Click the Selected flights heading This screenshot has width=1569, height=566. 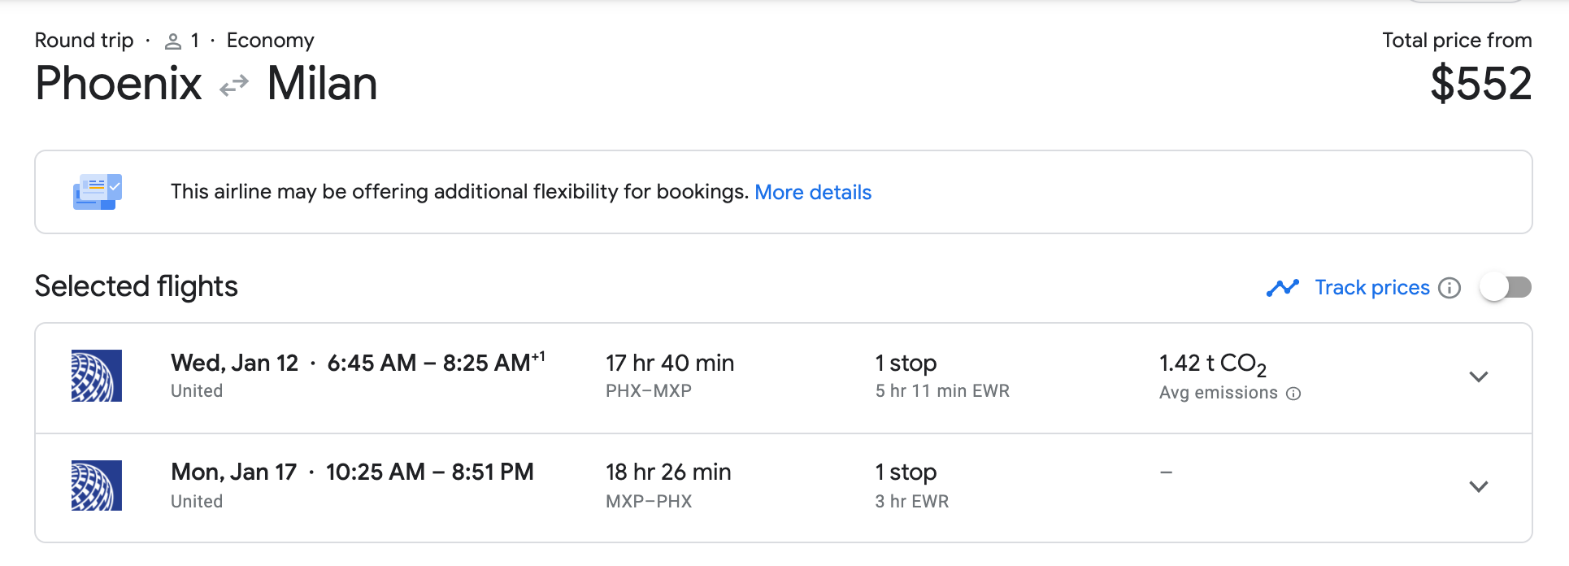tap(137, 287)
